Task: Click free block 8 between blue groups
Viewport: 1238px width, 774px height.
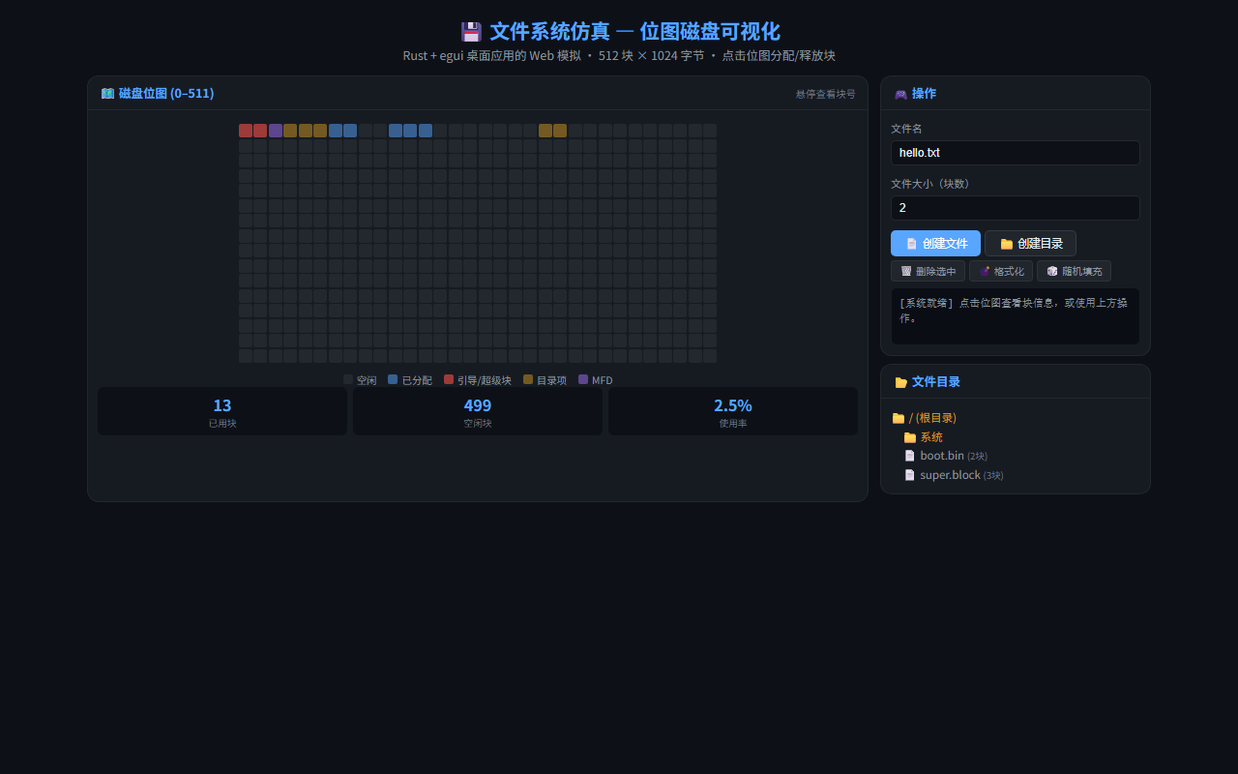Action: [x=366, y=131]
